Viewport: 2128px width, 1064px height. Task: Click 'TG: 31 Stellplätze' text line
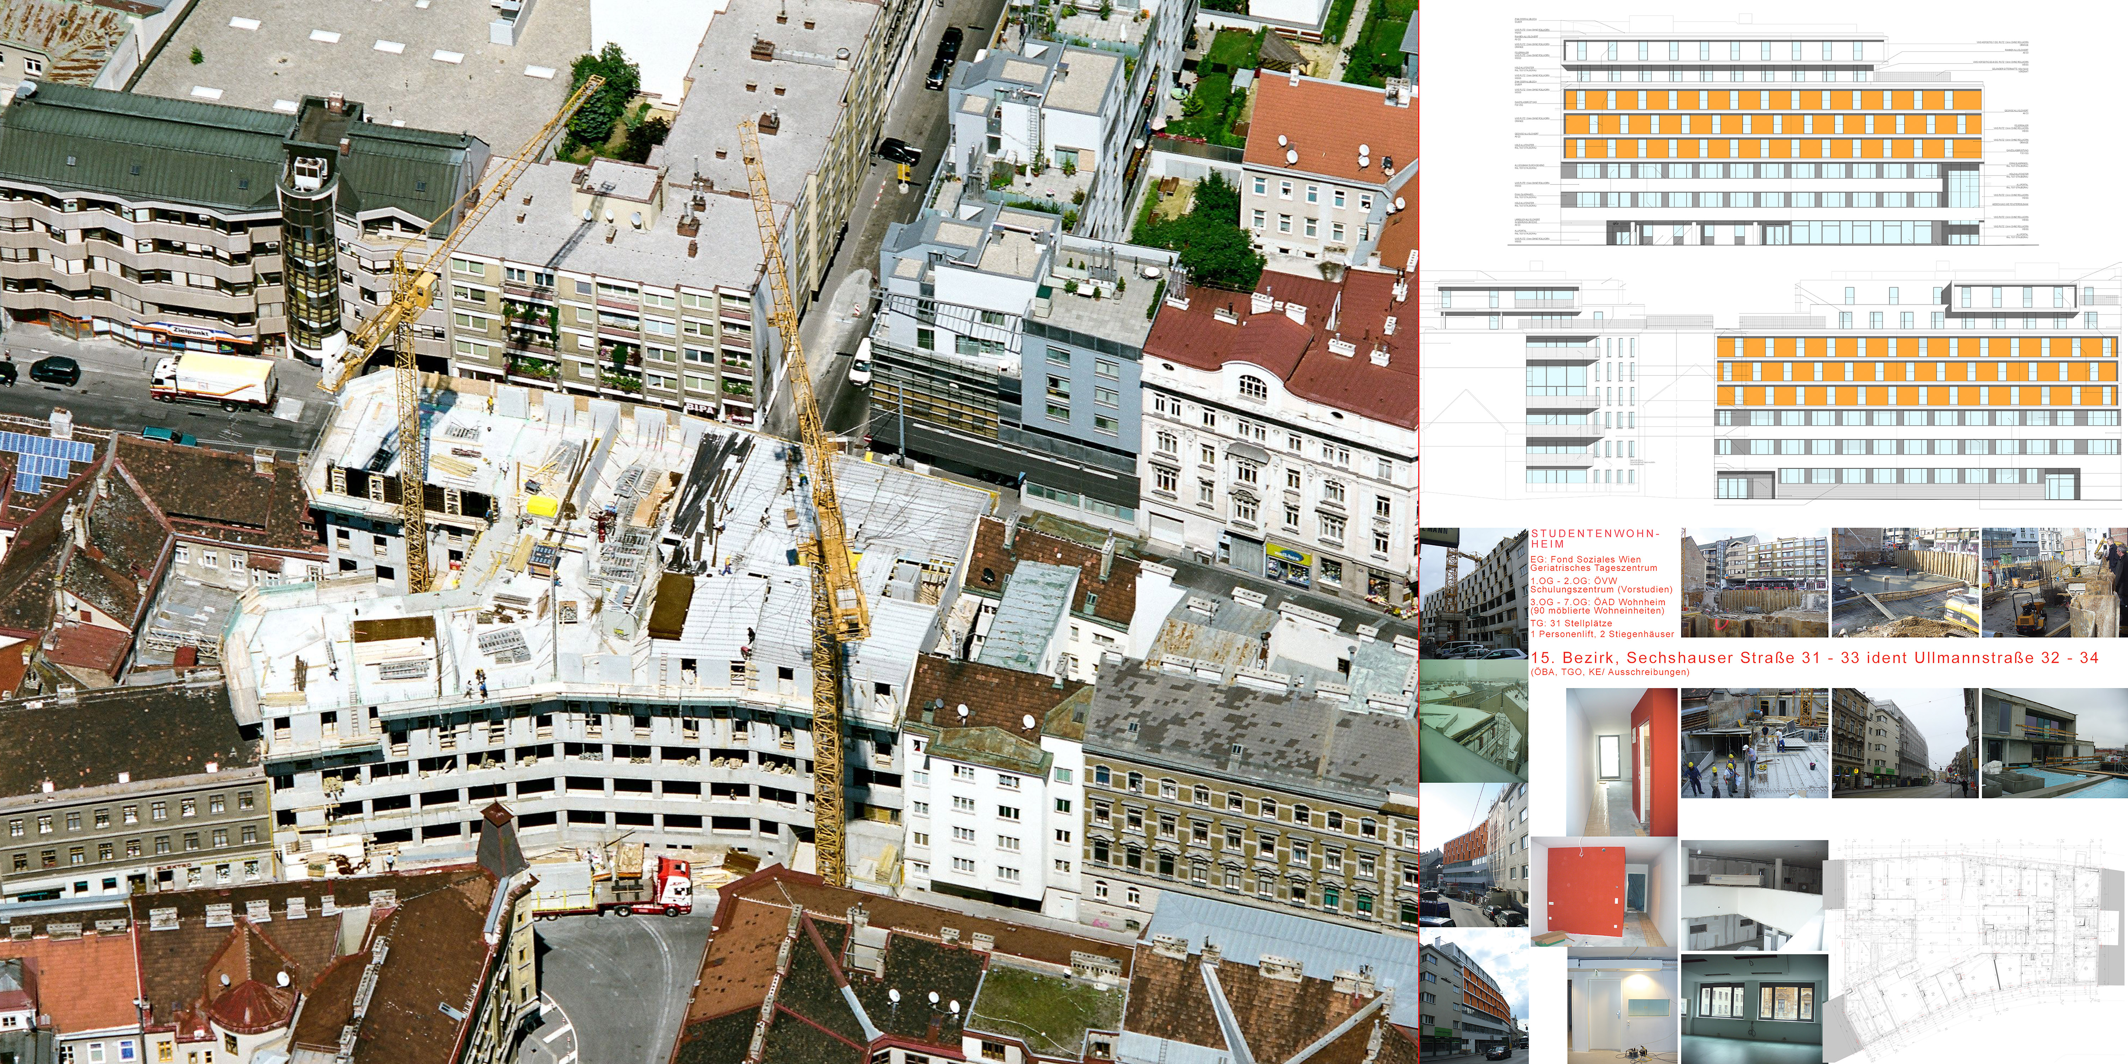pyautogui.click(x=1571, y=624)
